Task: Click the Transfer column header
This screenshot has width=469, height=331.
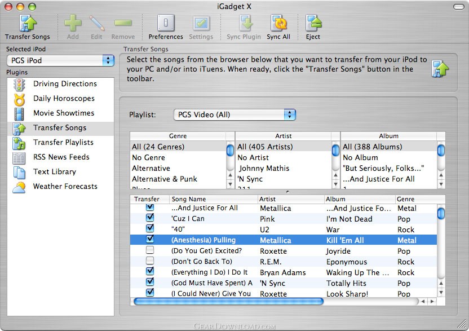Action: [149, 199]
